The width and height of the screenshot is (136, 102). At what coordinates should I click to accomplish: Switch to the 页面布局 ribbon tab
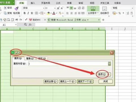[46, 3]
